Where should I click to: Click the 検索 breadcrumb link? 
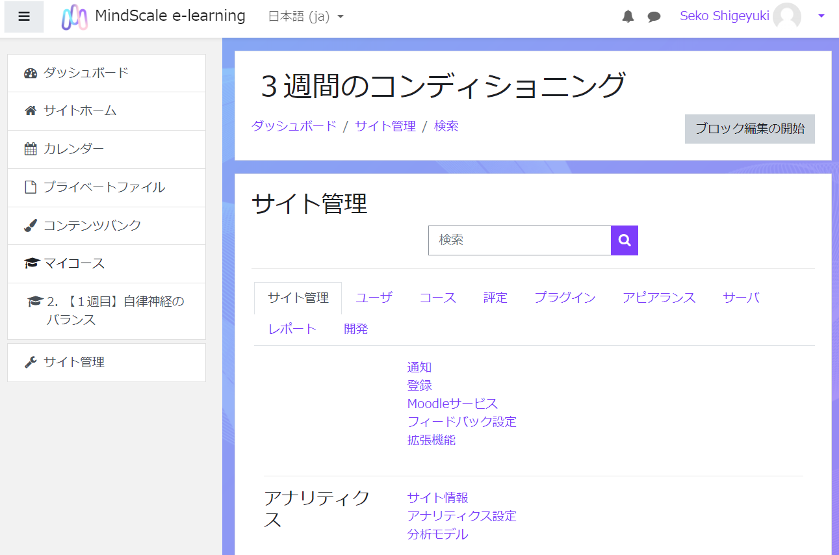click(x=446, y=126)
